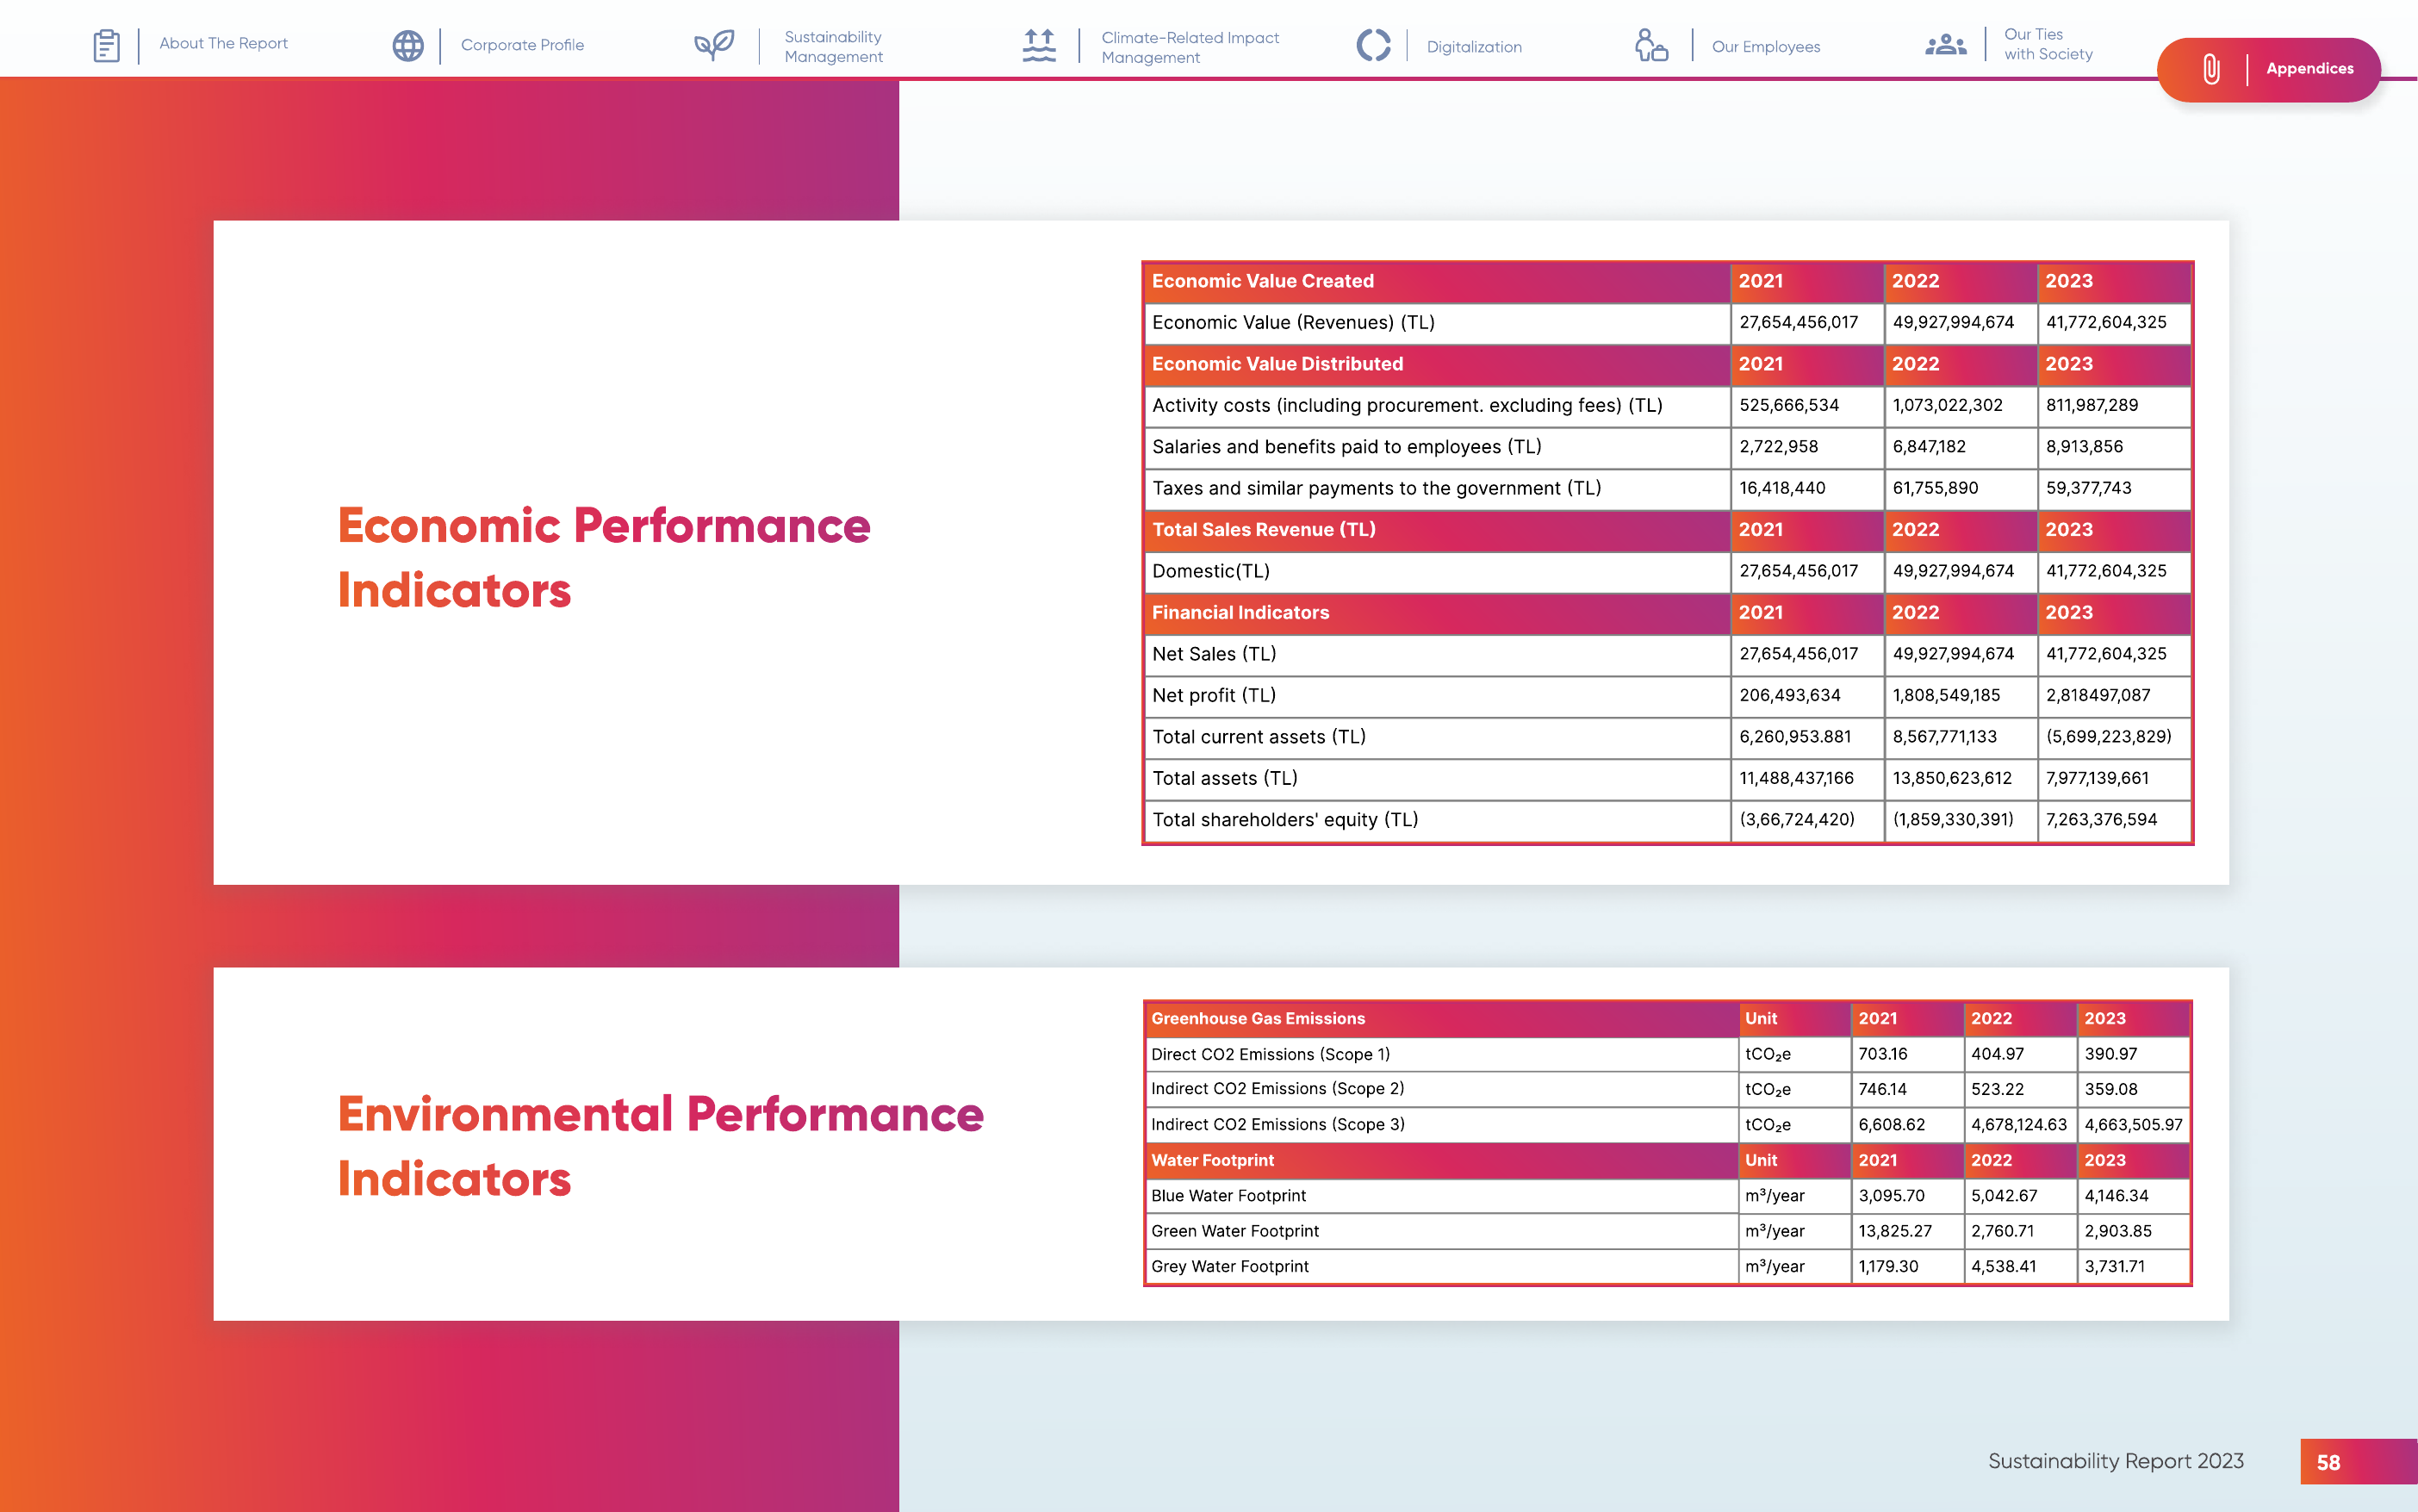Click the Appendices paperclip icon

click(2211, 69)
